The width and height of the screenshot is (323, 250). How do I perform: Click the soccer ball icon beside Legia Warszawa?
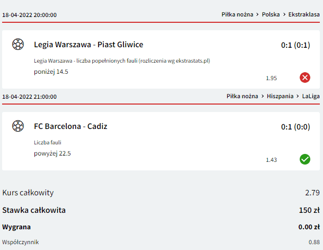pyautogui.click(x=18, y=44)
